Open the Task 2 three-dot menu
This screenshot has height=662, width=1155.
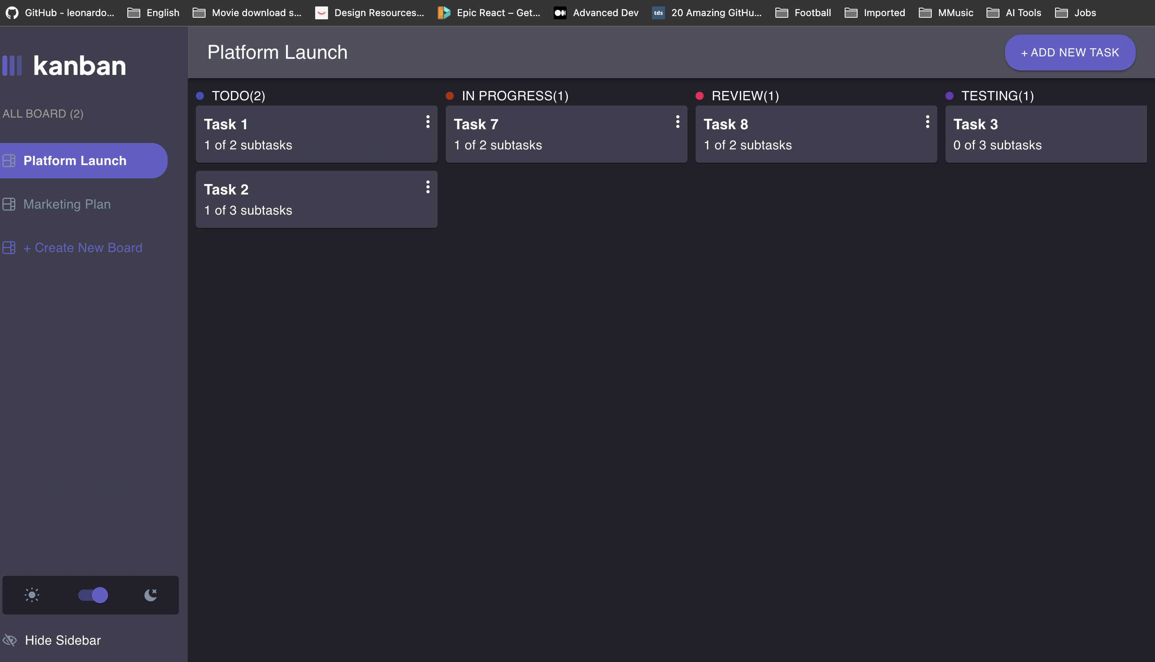click(428, 187)
